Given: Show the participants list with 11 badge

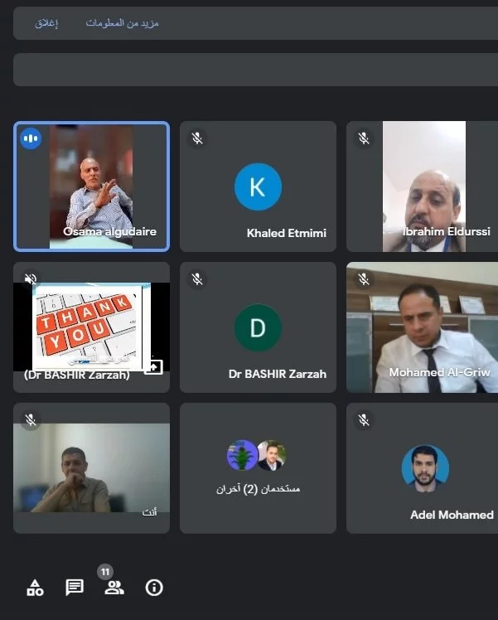Looking at the screenshot, I should 114,588.
